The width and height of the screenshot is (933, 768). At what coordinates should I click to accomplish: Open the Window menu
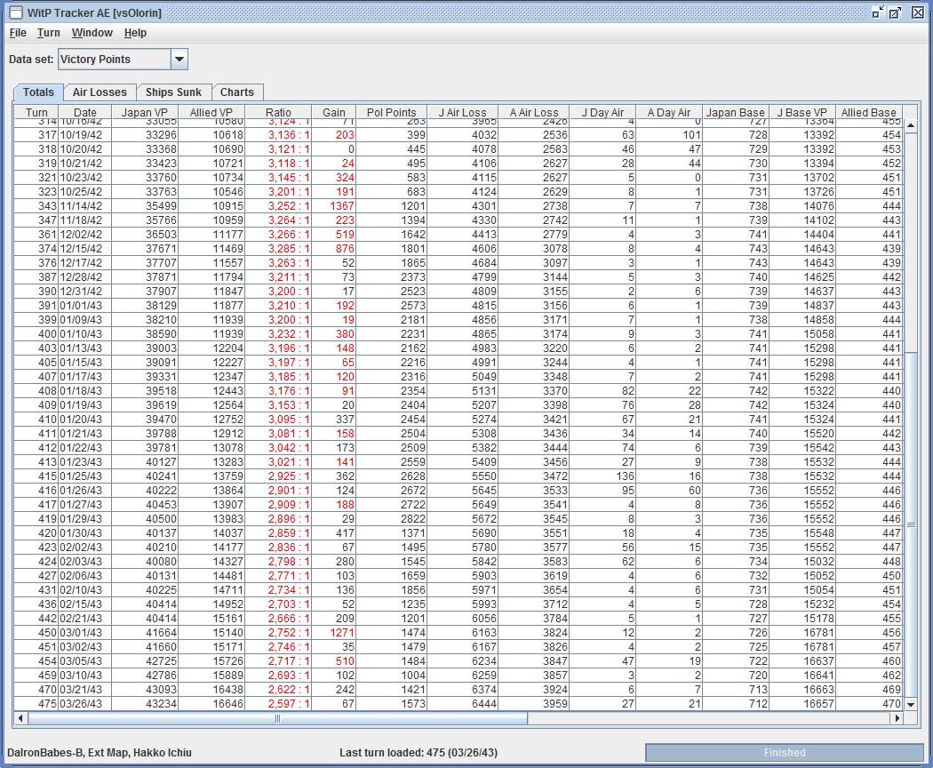(92, 33)
